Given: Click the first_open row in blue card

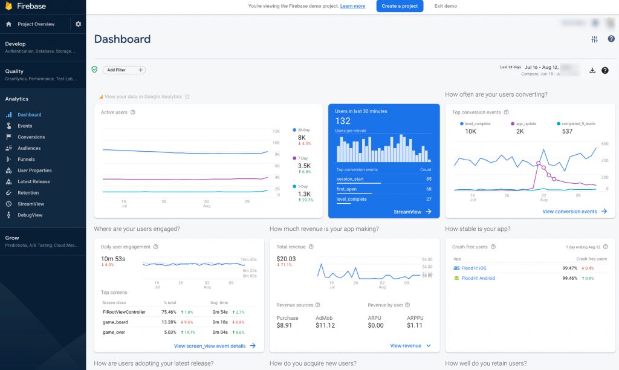Looking at the screenshot, I should 384,189.
